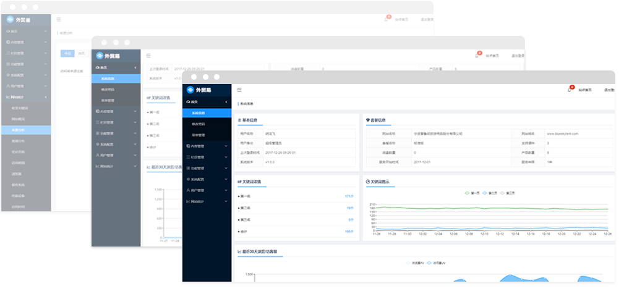Click the notification bell in the back window
This screenshot has width=624, height=291.
(x=387, y=20)
